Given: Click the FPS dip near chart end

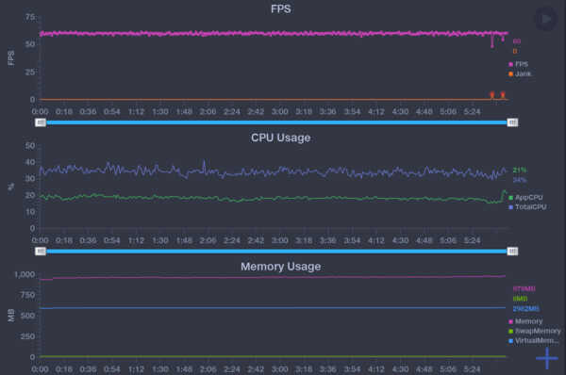Looking at the screenshot, I should pyautogui.click(x=492, y=41).
